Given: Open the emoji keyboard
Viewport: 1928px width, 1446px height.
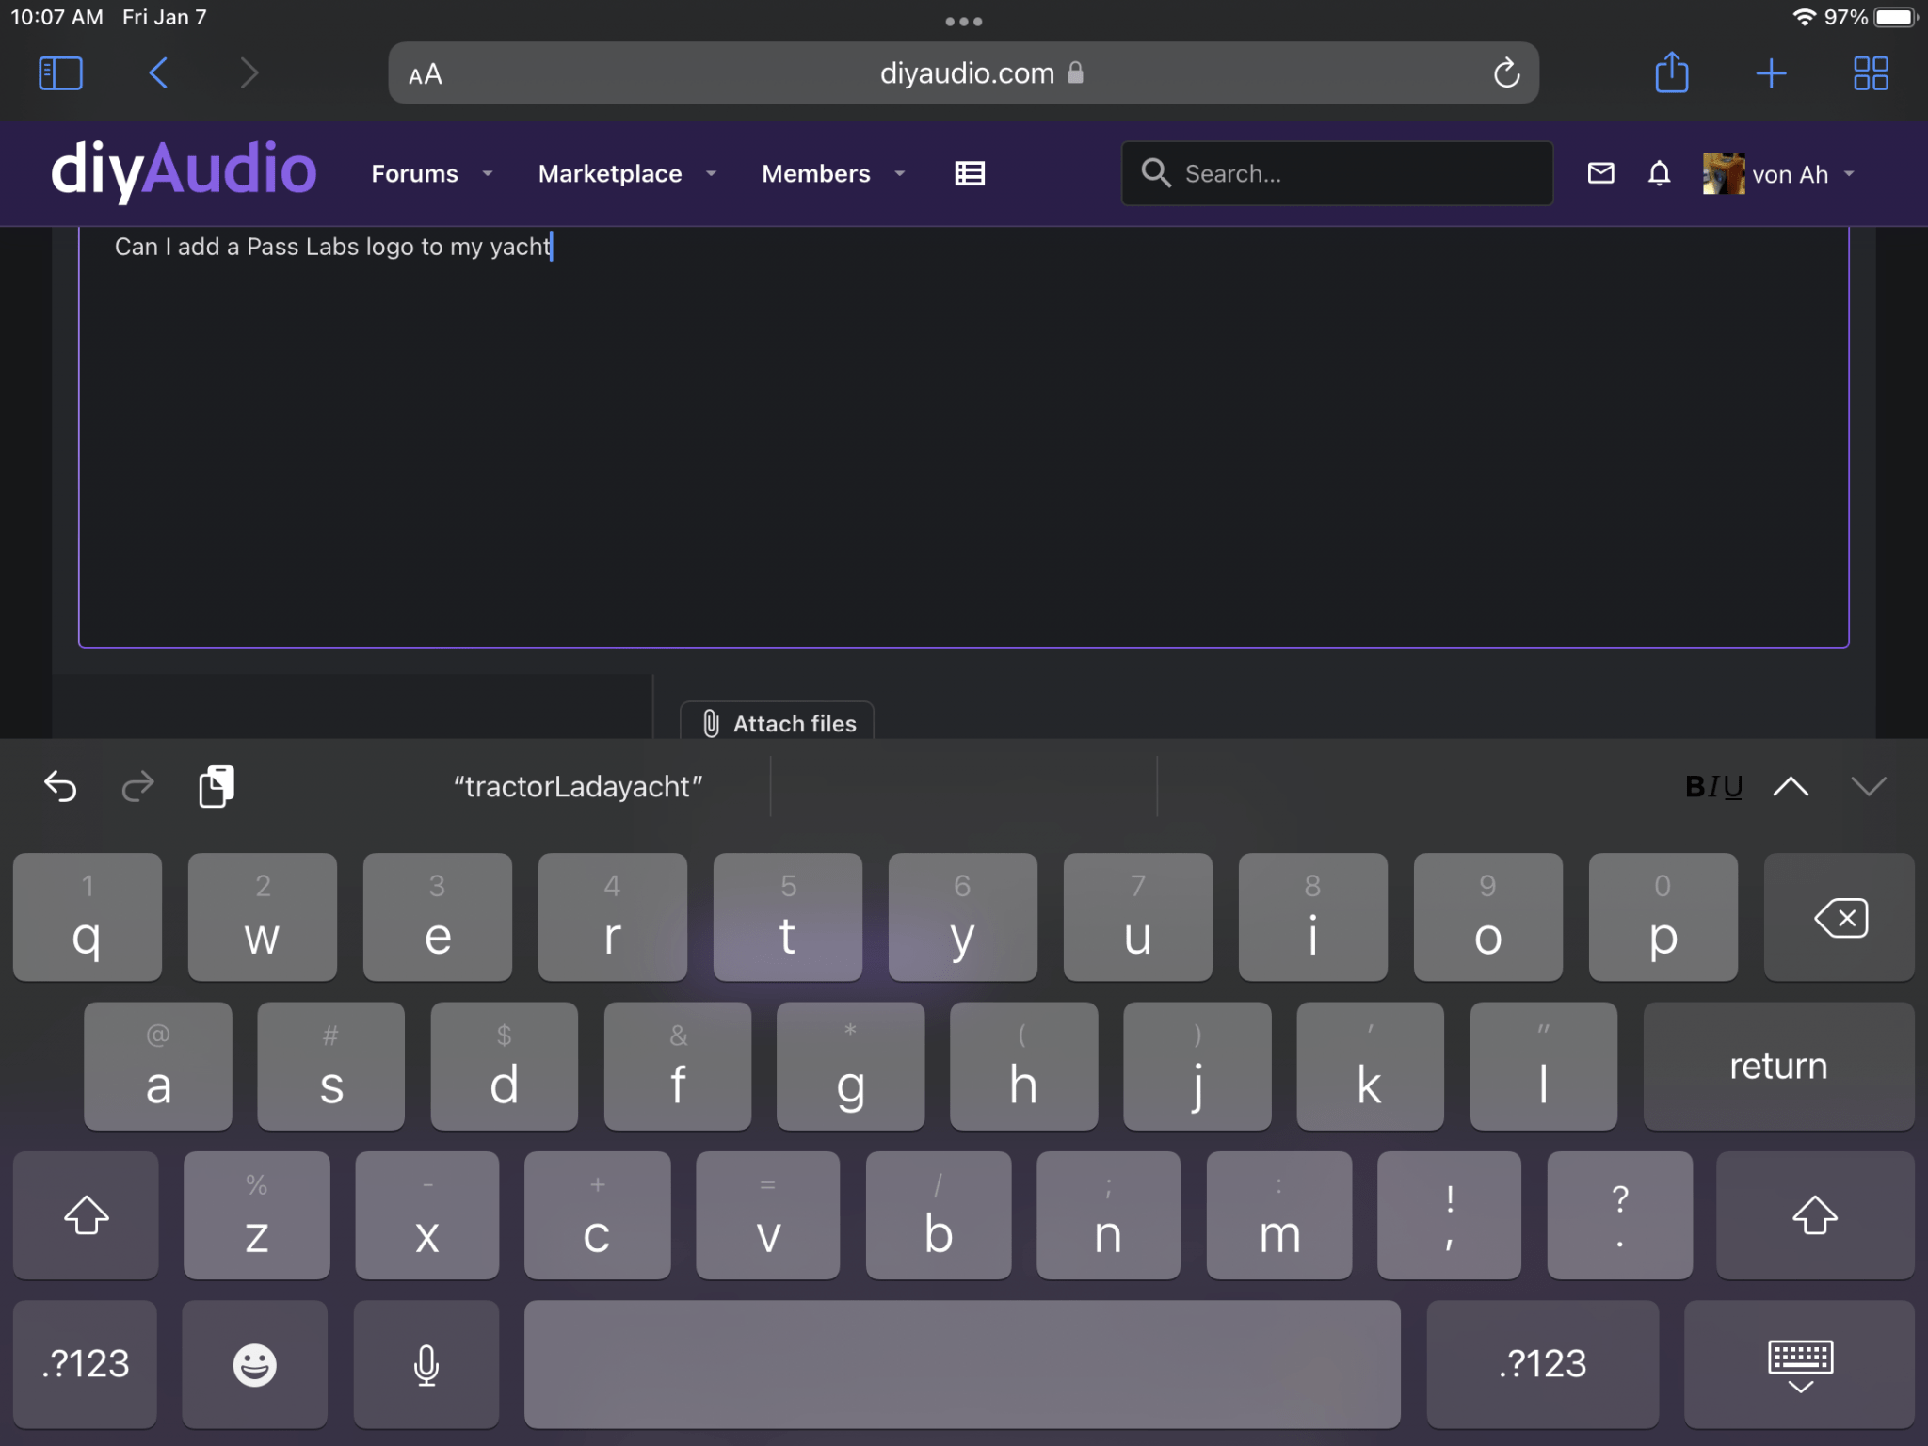Looking at the screenshot, I should (254, 1364).
